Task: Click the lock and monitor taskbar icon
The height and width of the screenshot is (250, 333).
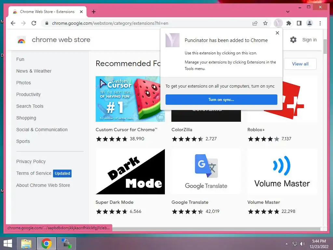Action: (x=67, y=243)
